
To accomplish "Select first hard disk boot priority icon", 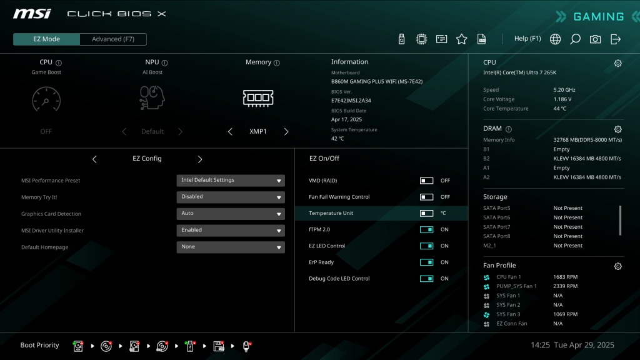I will [x=78, y=346].
